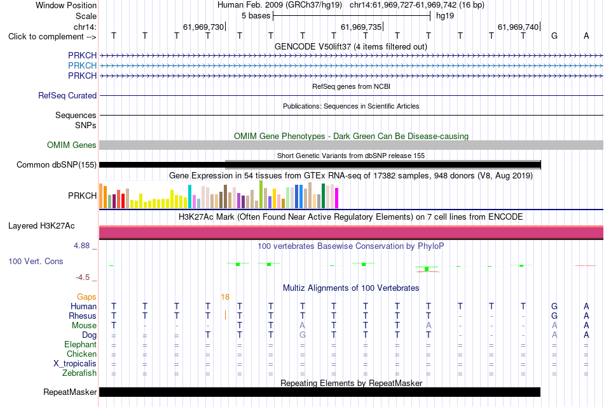Click the chr14:61,969,727-61,969,742 window position text
This screenshot has height=407, width=604.
pyautogui.click(x=403, y=5)
